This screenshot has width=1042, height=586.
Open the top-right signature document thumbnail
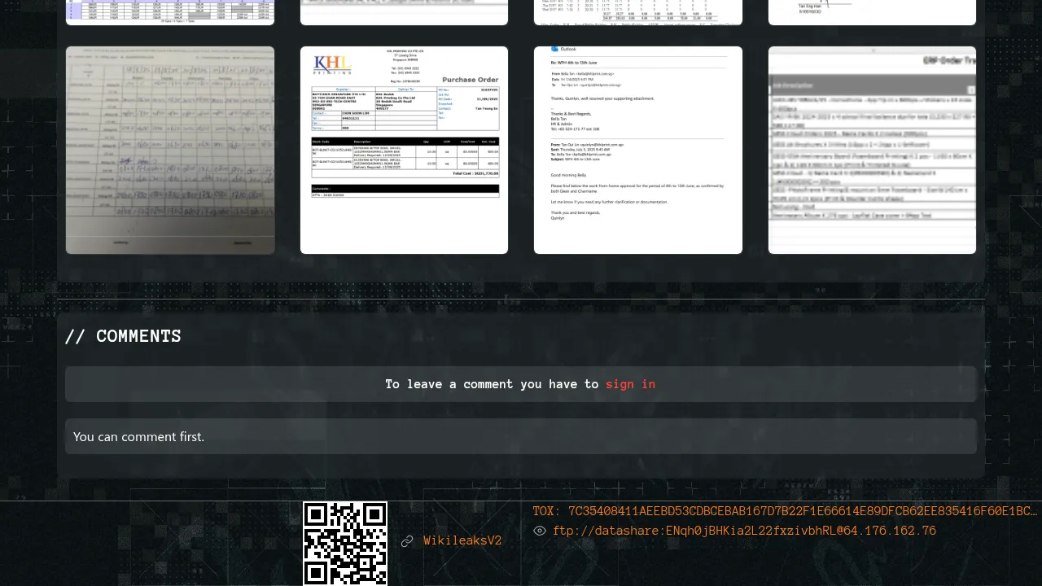point(872,11)
